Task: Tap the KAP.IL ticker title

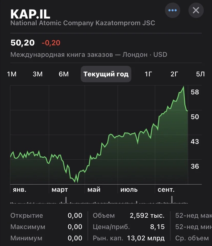Action: [x=30, y=14]
